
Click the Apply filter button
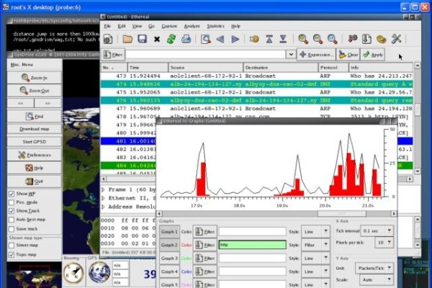point(372,54)
